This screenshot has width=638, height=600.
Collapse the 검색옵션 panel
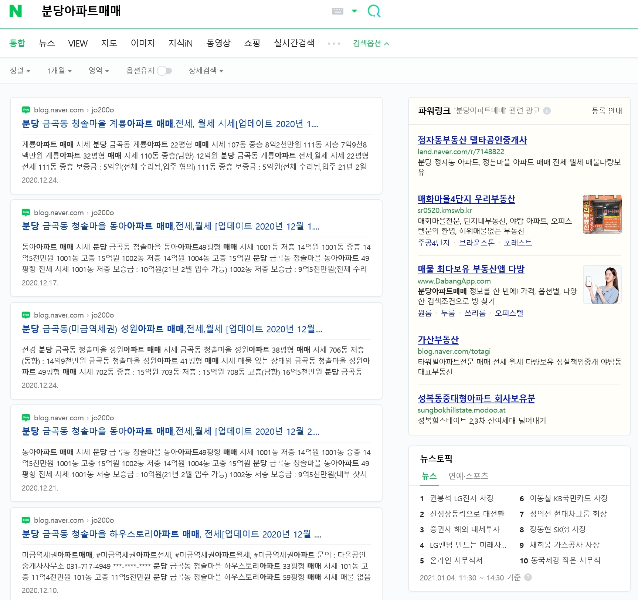[371, 43]
